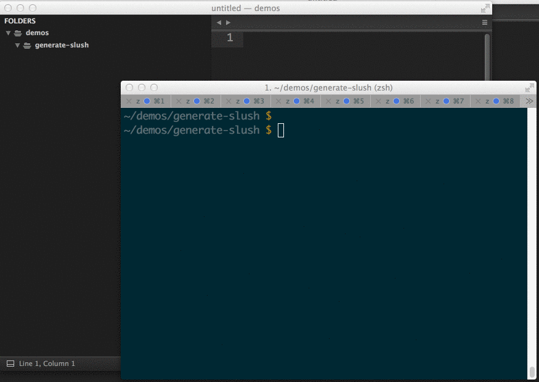Show more terminal tabs with double chevron

[529, 101]
